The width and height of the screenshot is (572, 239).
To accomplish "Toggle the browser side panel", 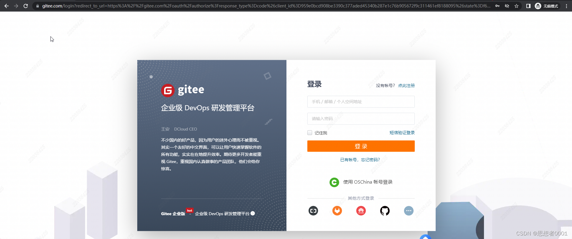I will click(528, 6).
